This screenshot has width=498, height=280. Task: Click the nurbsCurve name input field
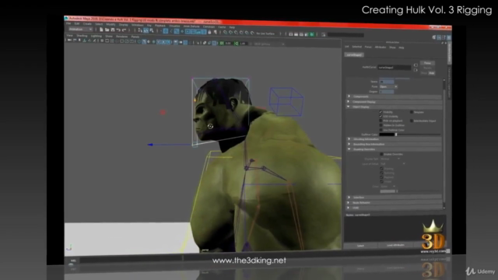tap(395, 68)
